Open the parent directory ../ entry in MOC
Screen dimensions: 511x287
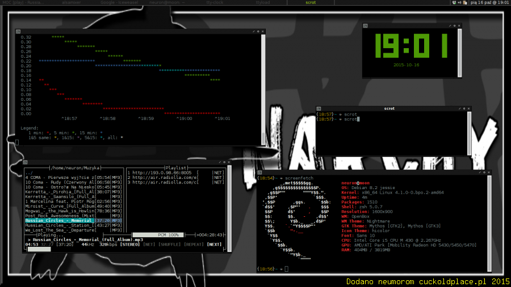point(30,173)
